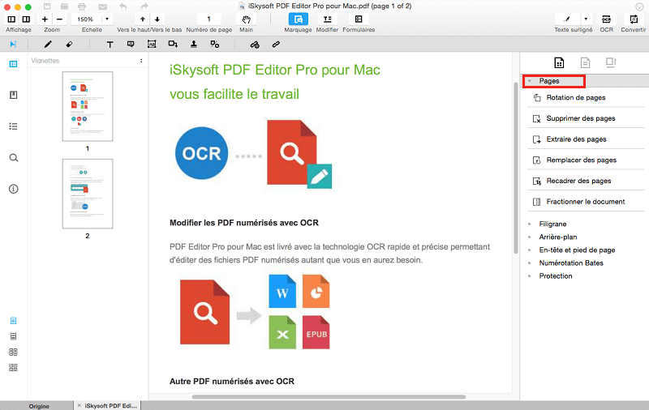
Task: Open the 150% scale dropdown arrow
Action: [107, 19]
